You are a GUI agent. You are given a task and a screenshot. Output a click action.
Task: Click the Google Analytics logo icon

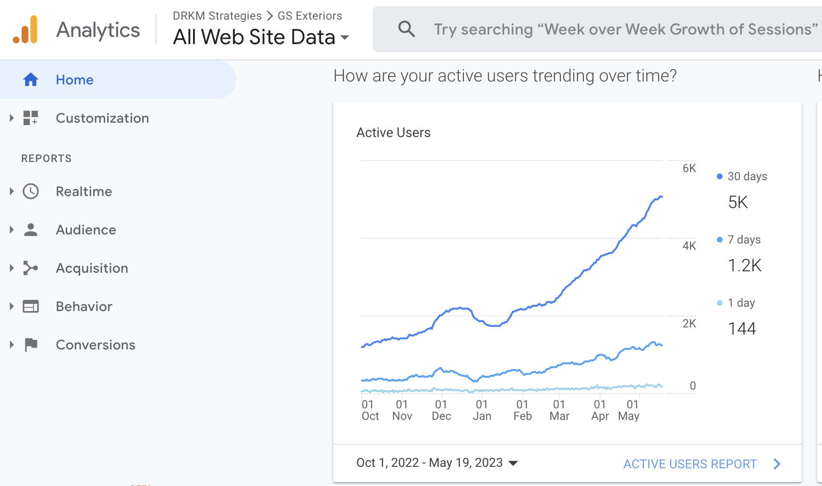coord(25,30)
